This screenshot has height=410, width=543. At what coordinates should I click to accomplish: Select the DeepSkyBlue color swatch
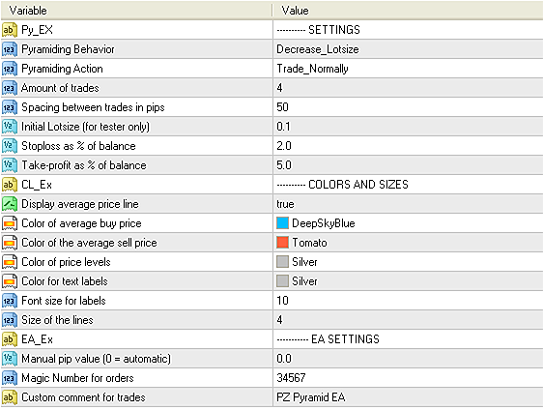click(x=282, y=223)
